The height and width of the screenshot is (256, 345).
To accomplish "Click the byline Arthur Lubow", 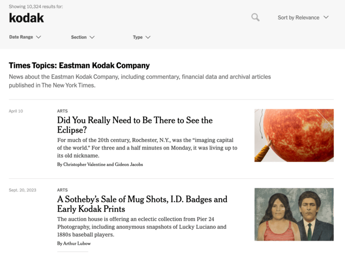I will (x=74, y=244).
